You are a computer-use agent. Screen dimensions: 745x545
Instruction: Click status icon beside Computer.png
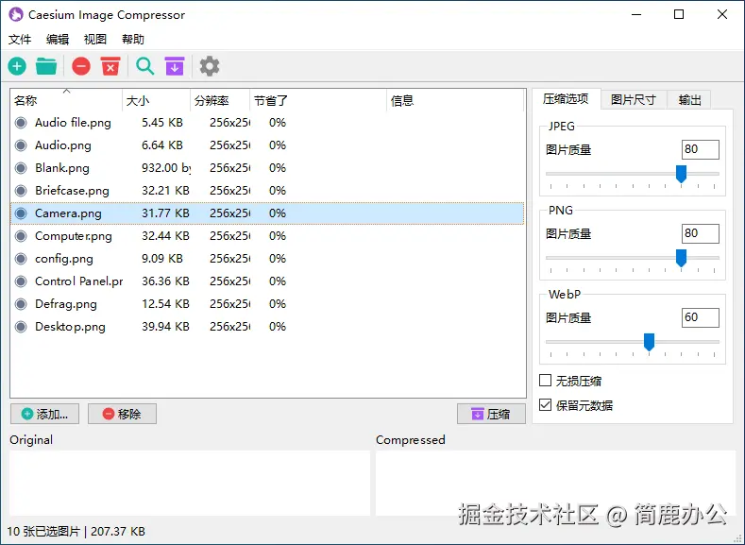[x=21, y=236]
